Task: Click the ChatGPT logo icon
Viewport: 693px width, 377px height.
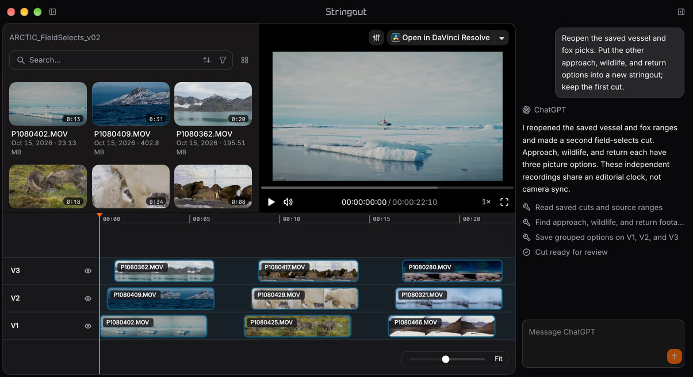Action: coord(526,110)
